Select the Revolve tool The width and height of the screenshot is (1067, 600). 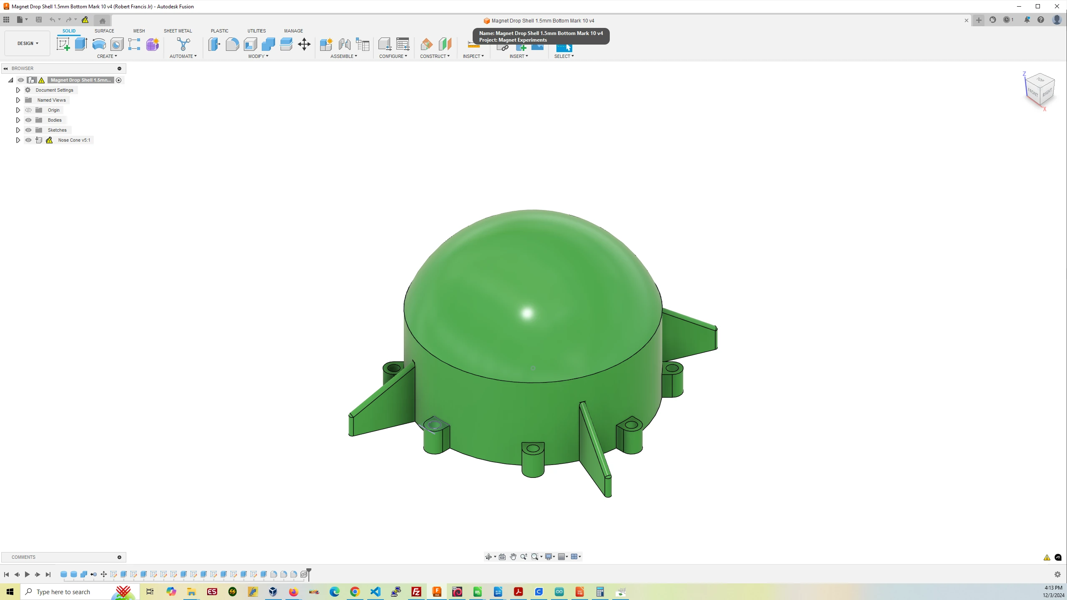99,44
